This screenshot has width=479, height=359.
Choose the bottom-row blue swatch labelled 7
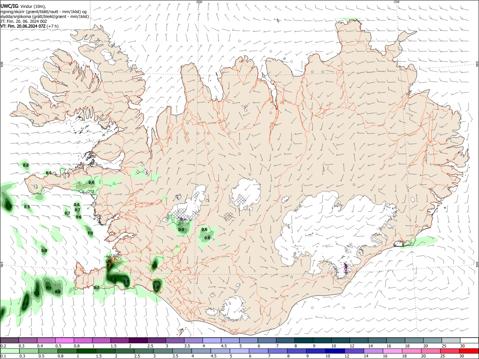tap(278, 351)
